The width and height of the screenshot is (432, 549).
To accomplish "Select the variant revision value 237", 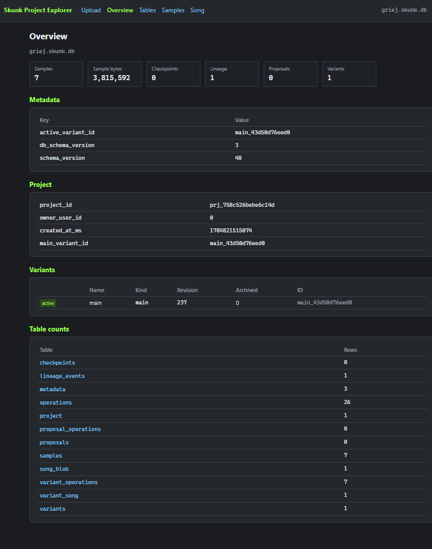I will coord(182,302).
